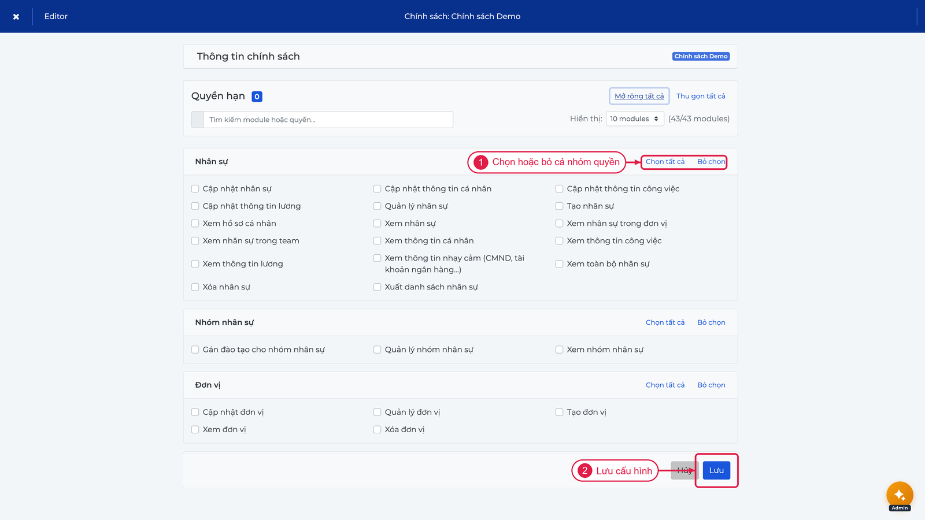Click the Chính sách Demo badge
Image resolution: width=925 pixels, height=520 pixels.
coord(701,56)
